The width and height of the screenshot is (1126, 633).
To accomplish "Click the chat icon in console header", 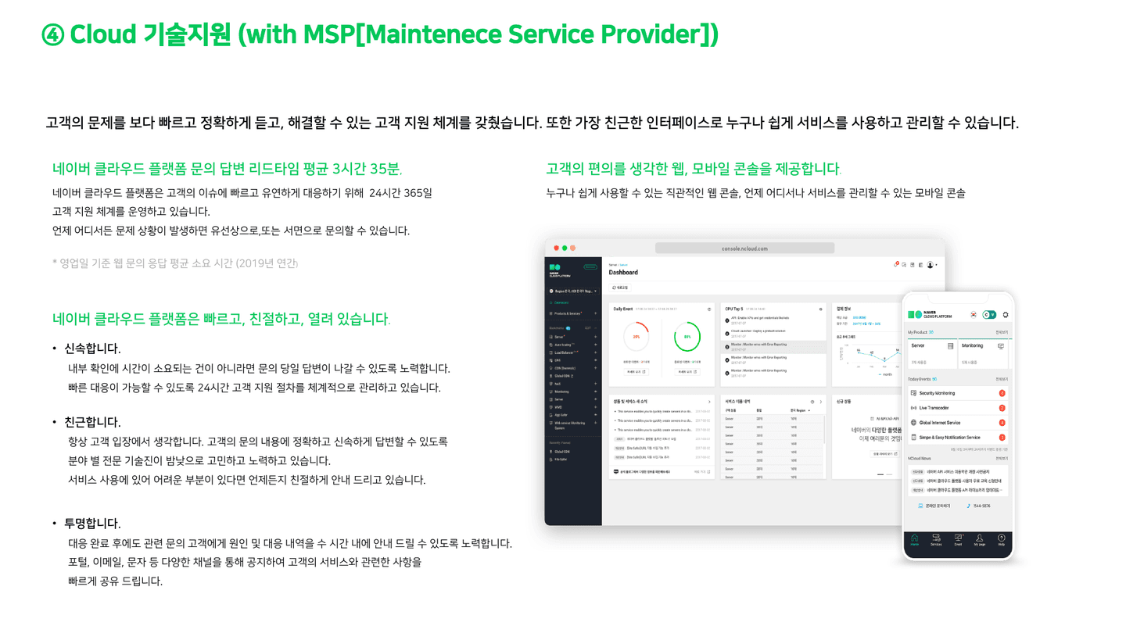I will pos(904,265).
